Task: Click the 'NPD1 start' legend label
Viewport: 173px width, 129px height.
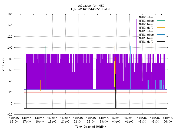Action: pyautogui.click(x=147, y=31)
